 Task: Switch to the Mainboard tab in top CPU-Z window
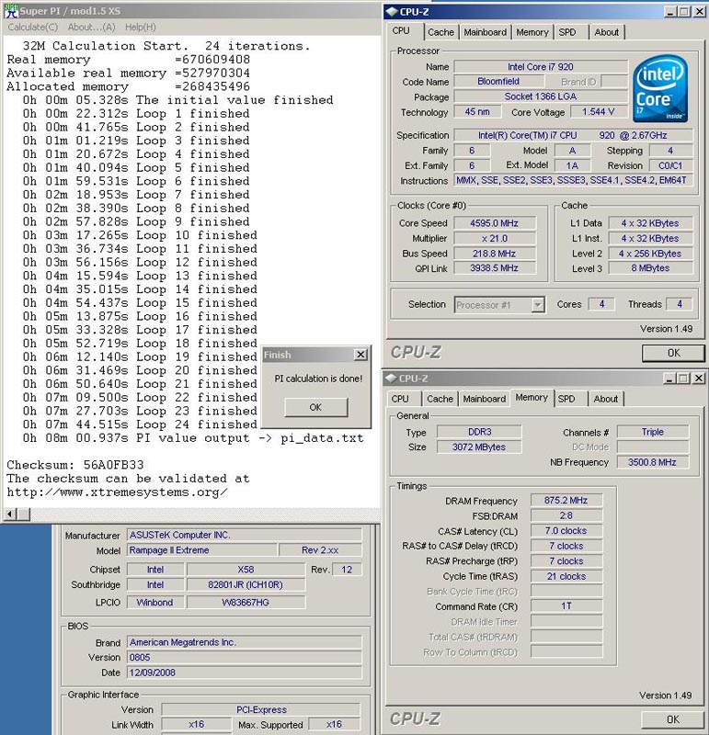coord(486,32)
